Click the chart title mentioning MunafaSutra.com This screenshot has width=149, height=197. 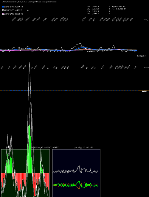[29, 2]
